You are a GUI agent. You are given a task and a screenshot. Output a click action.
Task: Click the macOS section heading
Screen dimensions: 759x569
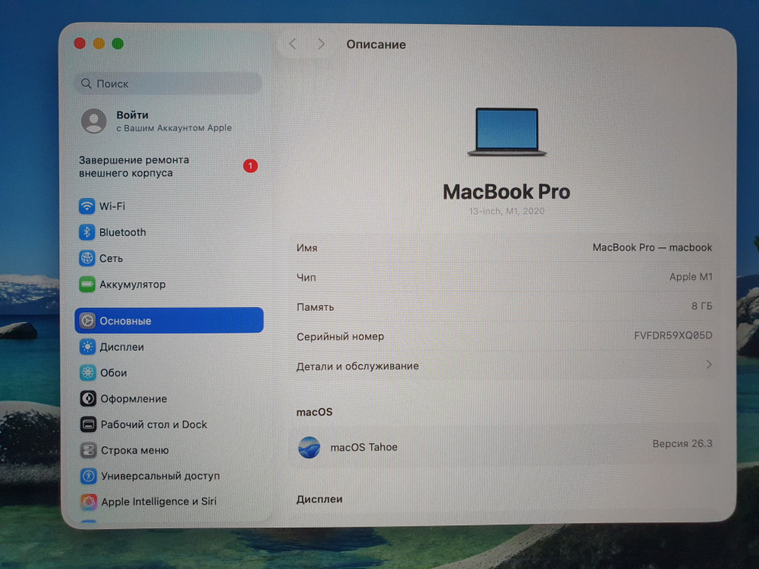coord(314,412)
